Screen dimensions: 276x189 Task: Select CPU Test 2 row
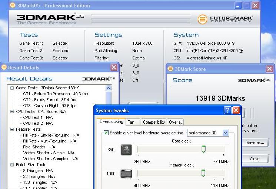(38, 123)
